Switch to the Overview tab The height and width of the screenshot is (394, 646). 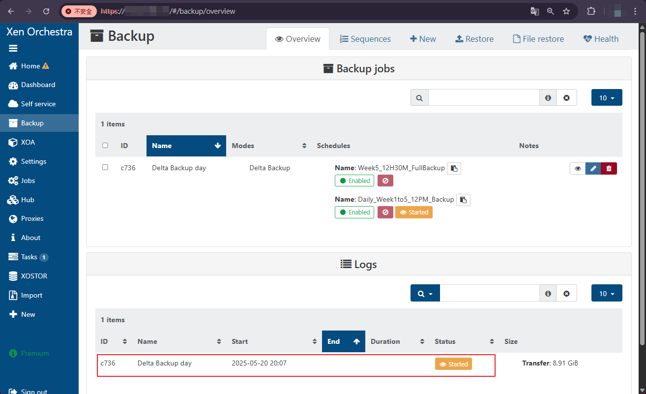pos(297,39)
